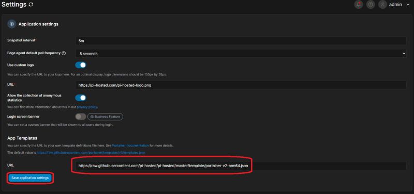Open the privacy policy link
The height and width of the screenshot is (194, 414).
pos(87,107)
